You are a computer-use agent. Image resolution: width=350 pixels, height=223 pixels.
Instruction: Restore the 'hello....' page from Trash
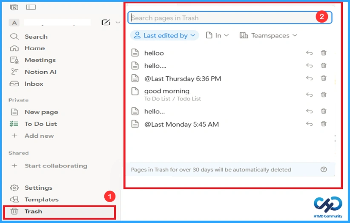pos(309,66)
